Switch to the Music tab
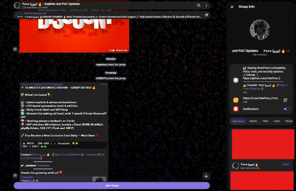 click(289, 121)
